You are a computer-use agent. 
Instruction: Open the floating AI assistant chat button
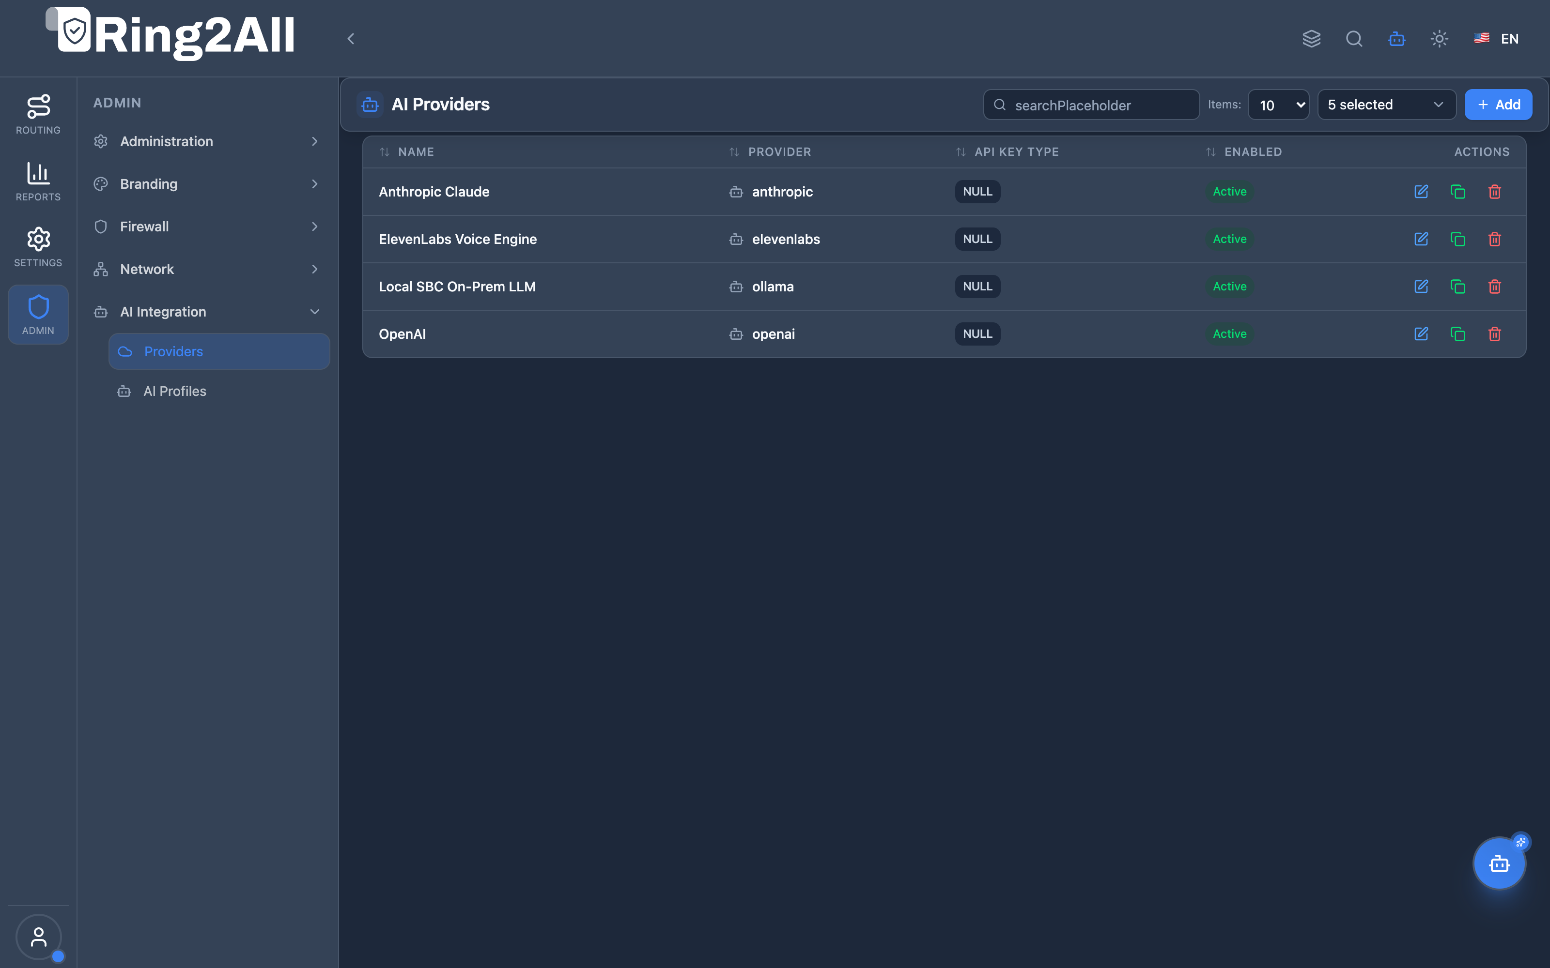tap(1499, 863)
